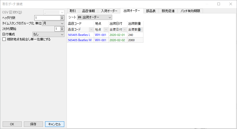Increase the 次から開始 value with up arrow

point(62,28)
